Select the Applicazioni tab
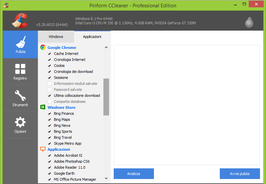The height and width of the screenshot is (184, 266). click(x=92, y=37)
